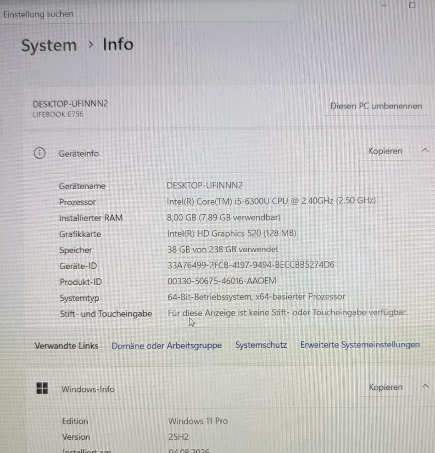435x453 pixels.
Task: Click the 8,00 GB (7,89 GB verwendbar) value
Action: (223, 217)
